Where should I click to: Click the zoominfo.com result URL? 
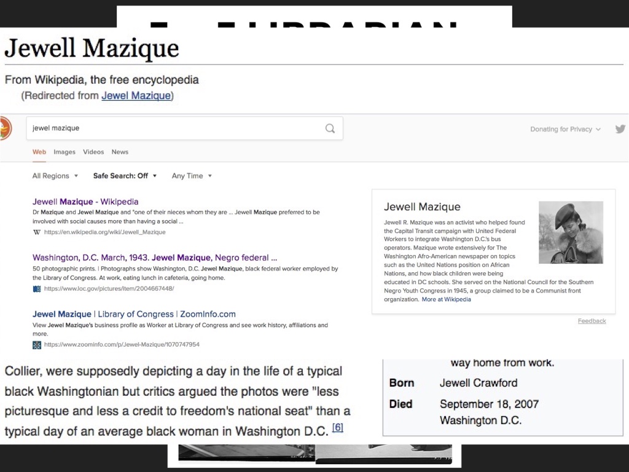(x=122, y=344)
